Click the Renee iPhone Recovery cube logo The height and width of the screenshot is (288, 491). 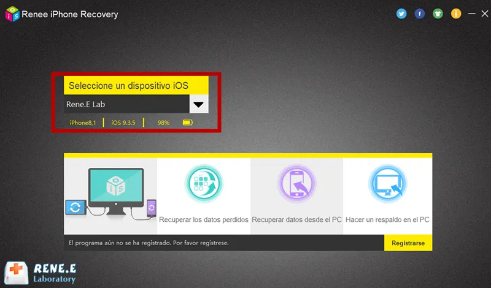(x=12, y=14)
